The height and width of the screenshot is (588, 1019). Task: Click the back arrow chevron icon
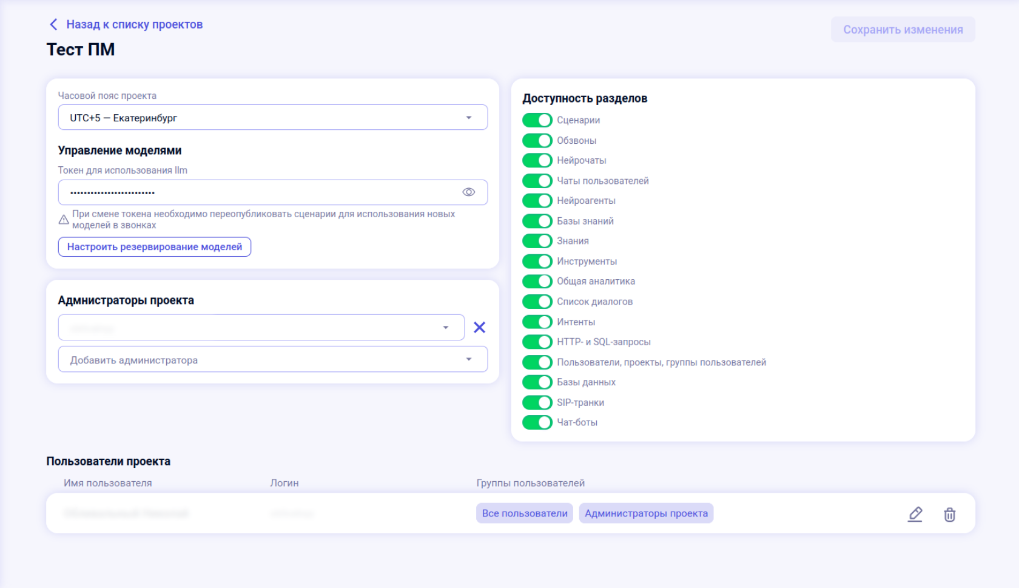(53, 24)
